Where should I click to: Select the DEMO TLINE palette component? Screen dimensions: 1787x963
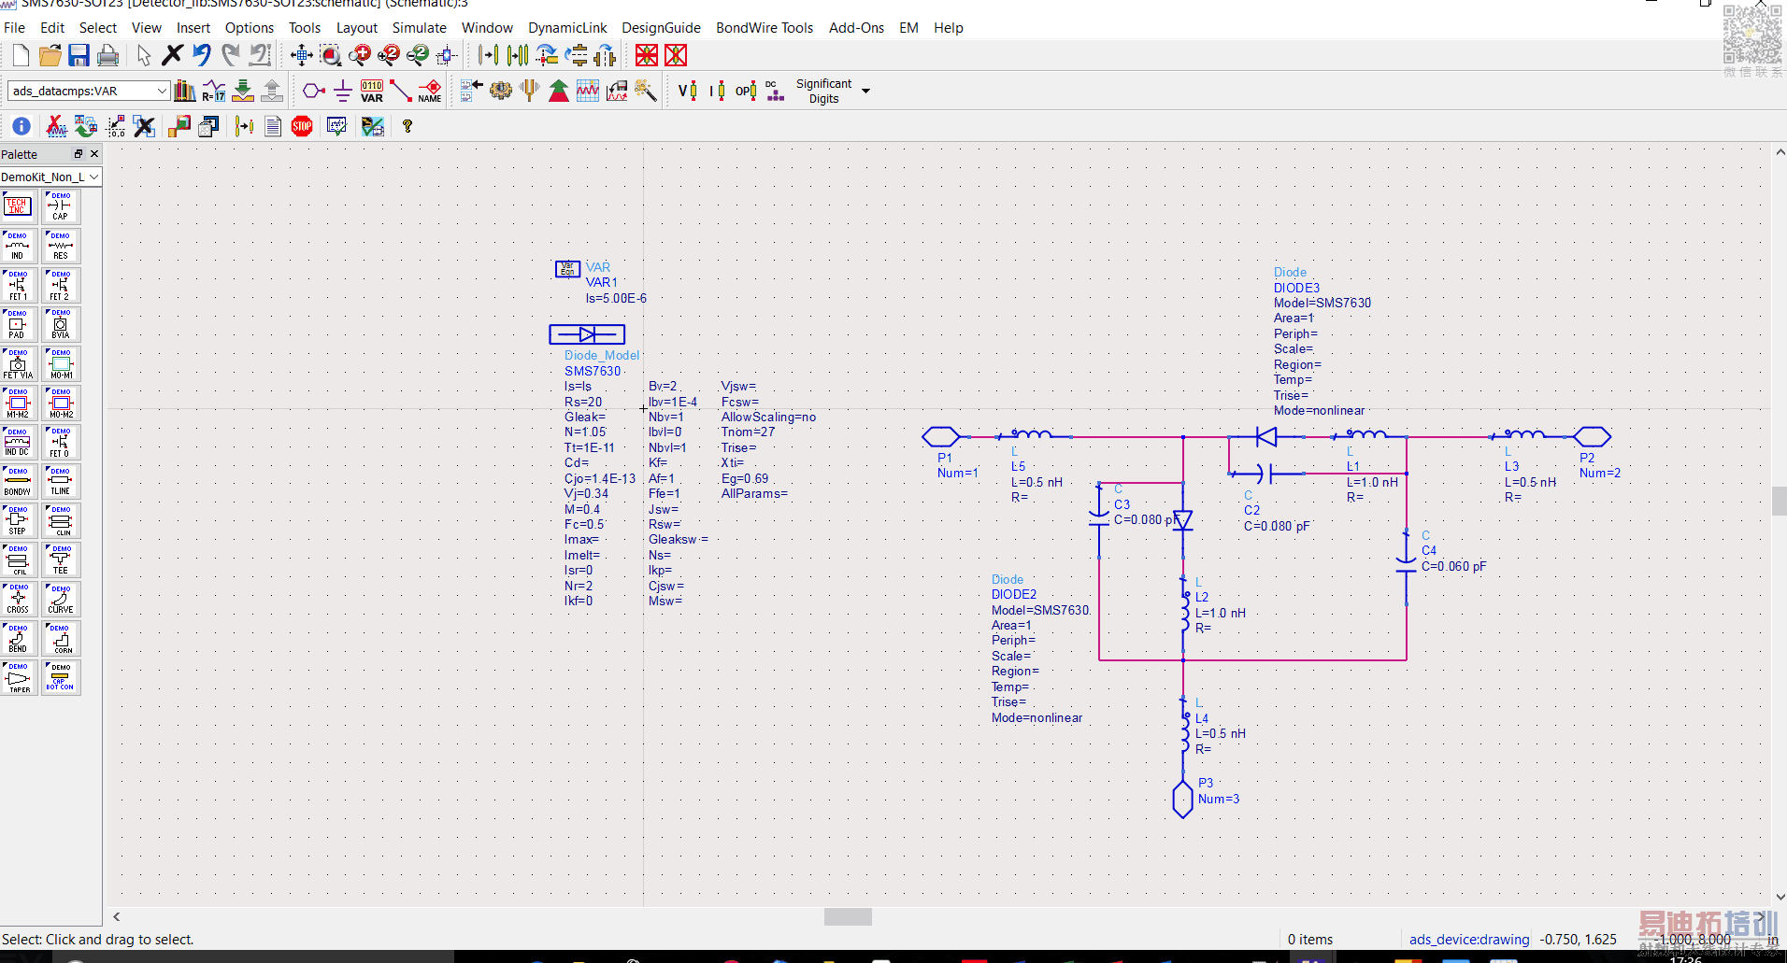61,481
